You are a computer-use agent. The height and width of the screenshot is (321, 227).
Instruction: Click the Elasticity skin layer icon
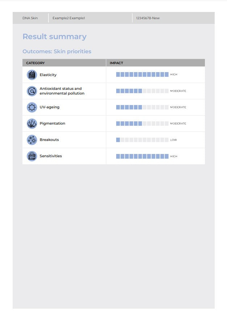pyautogui.click(x=32, y=75)
